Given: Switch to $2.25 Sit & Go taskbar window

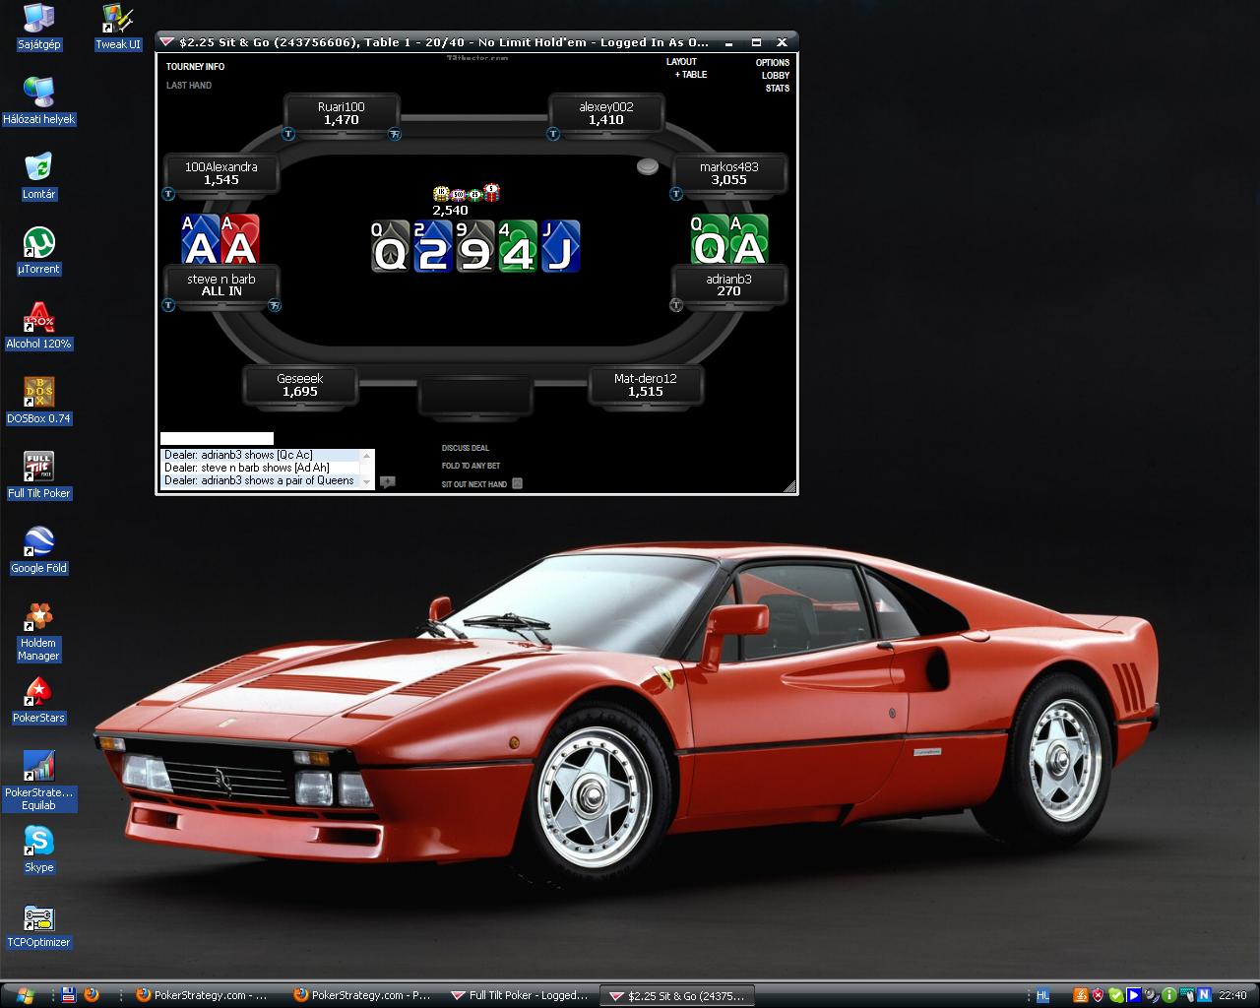Looking at the screenshot, I should [677, 995].
